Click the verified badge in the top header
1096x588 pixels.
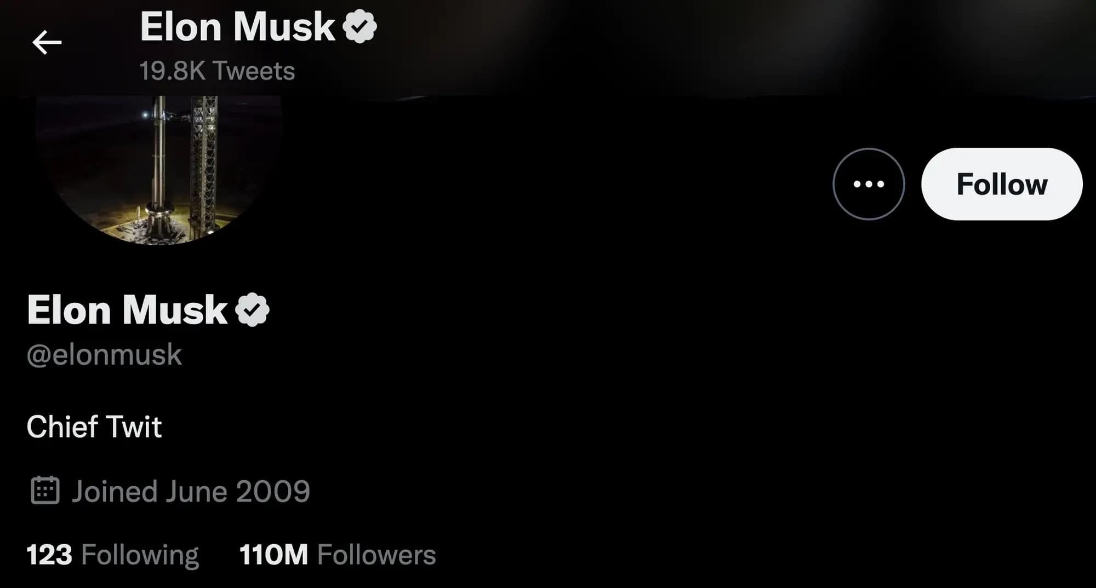click(359, 26)
